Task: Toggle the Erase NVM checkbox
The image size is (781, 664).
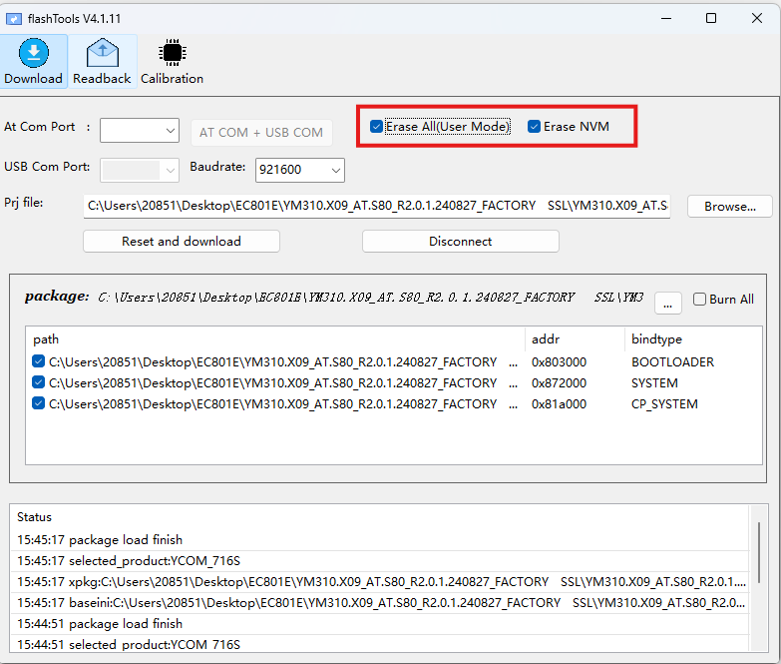Action: click(x=534, y=127)
